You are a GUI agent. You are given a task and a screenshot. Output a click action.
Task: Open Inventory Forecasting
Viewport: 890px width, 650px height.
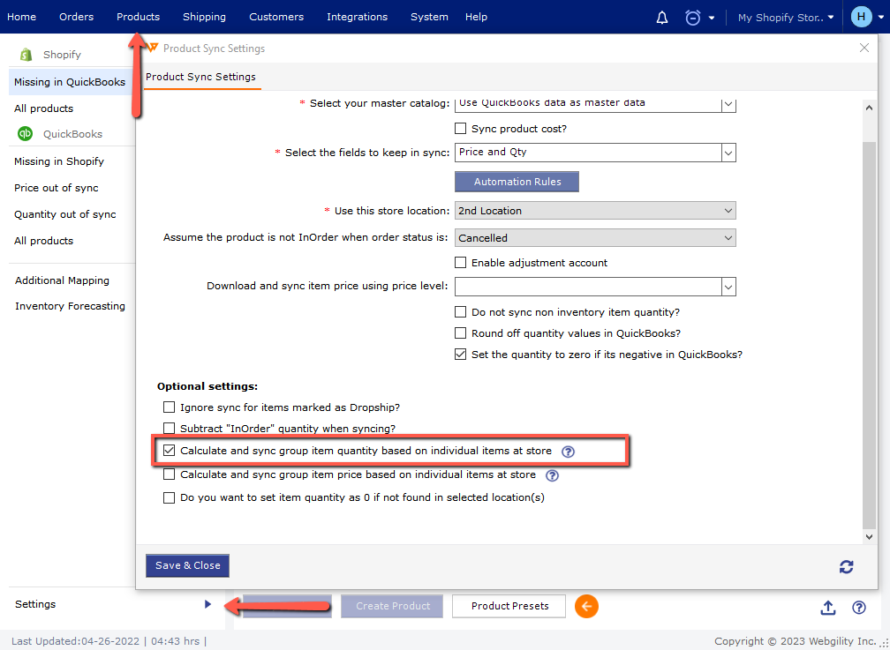tap(70, 306)
